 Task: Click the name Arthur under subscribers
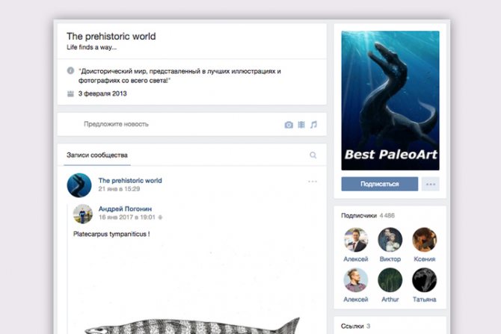[390, 300]
